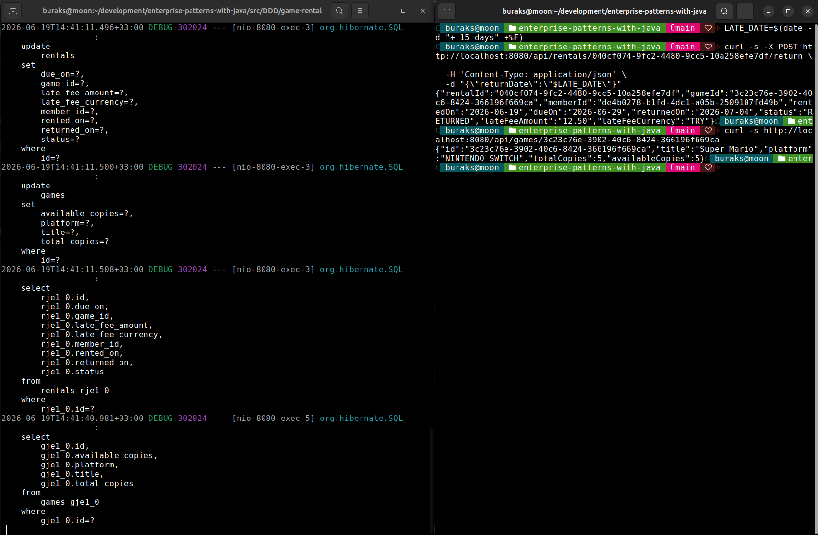Click left terminal title path game-rental
818x535 pixels.
pyautogui.click(x=182, y=11)
